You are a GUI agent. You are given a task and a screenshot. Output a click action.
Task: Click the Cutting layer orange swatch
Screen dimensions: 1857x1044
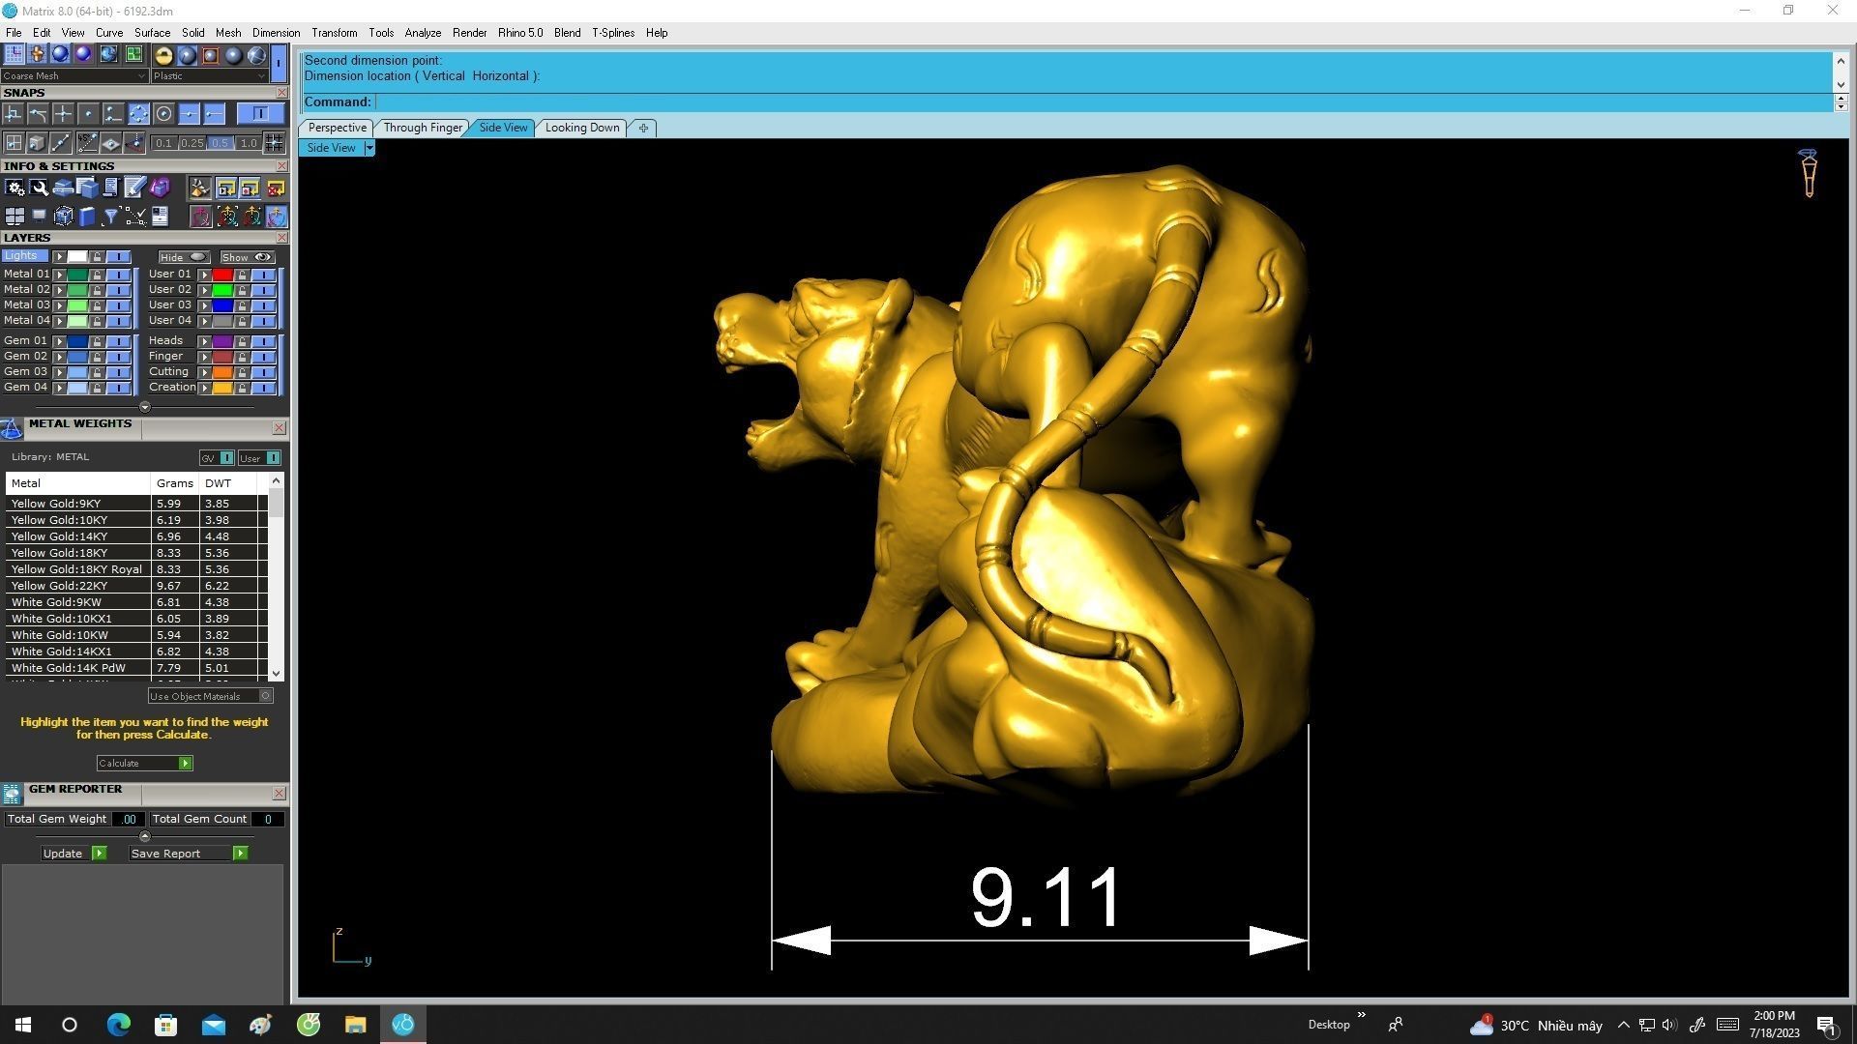tap(222, 372)
